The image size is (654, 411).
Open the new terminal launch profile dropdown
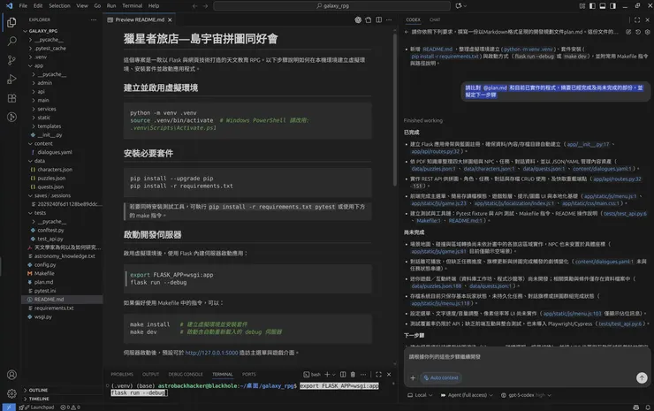tap(334, 374)
